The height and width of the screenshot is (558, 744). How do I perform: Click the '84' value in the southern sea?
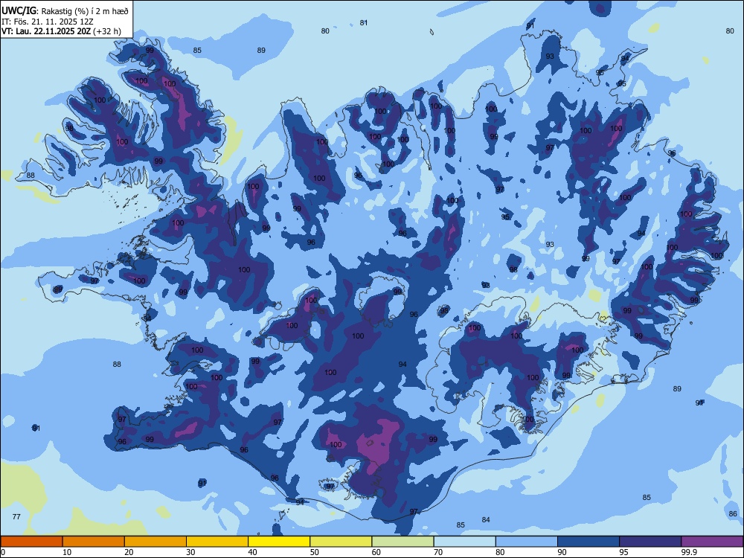(x=485, y=519)
